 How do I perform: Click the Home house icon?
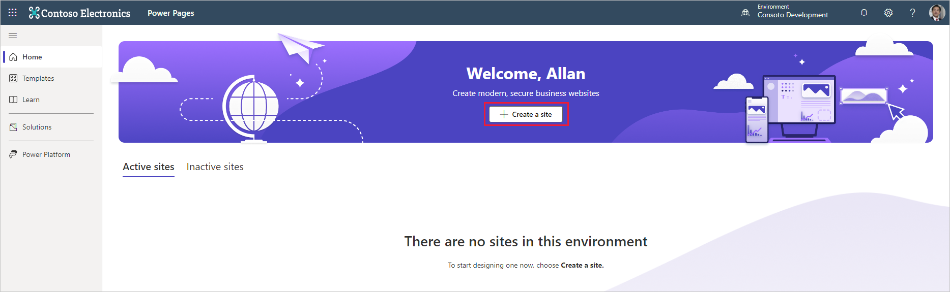(13, 57)
